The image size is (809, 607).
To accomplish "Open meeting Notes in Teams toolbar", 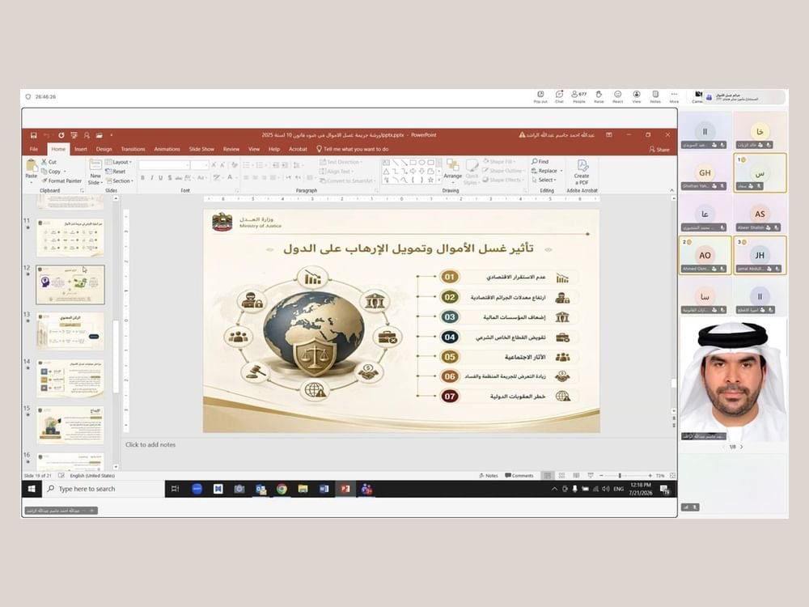I will (655, 96).
